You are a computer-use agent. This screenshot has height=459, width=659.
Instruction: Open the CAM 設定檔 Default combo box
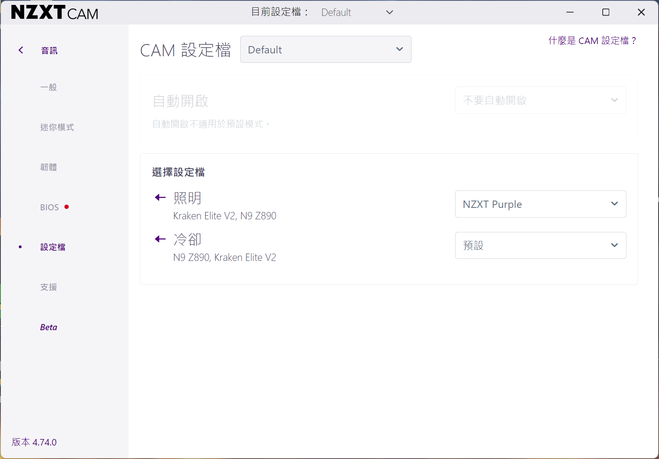pos(325,49)
